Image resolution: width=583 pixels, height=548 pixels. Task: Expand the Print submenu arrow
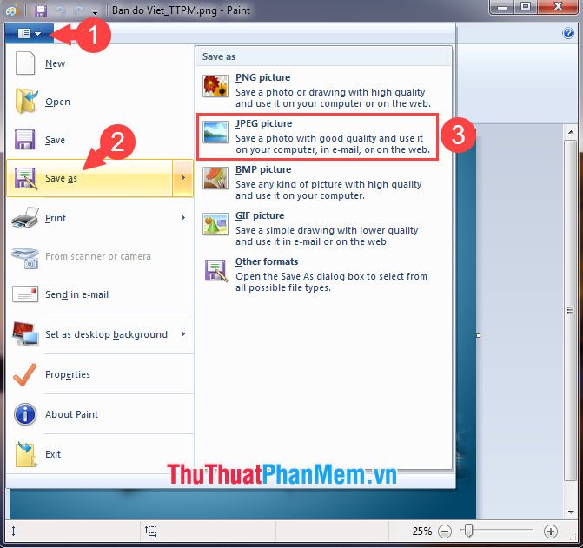pyautogui.click(x=183, y=218)
